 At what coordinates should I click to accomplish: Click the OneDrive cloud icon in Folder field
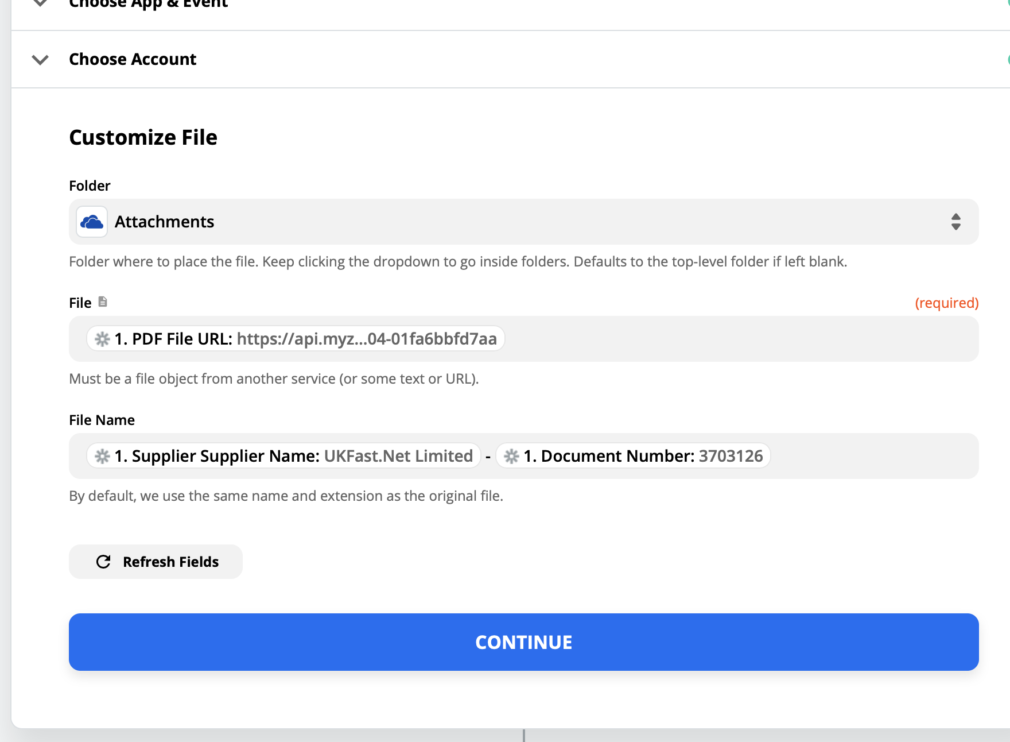click(x=92, y=222)
